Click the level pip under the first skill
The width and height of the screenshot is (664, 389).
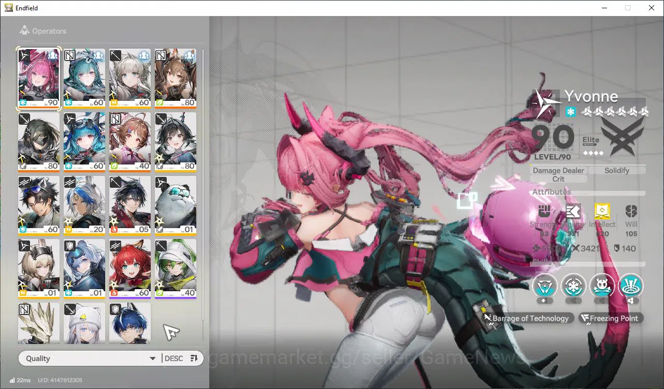pos(545,301)
